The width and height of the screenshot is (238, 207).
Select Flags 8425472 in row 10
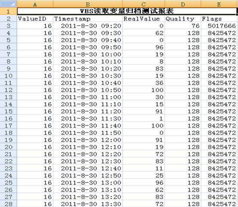pos(219,76)
